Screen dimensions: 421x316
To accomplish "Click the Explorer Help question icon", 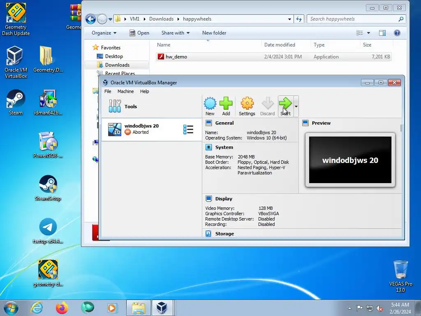I will (x=397, y=33).
